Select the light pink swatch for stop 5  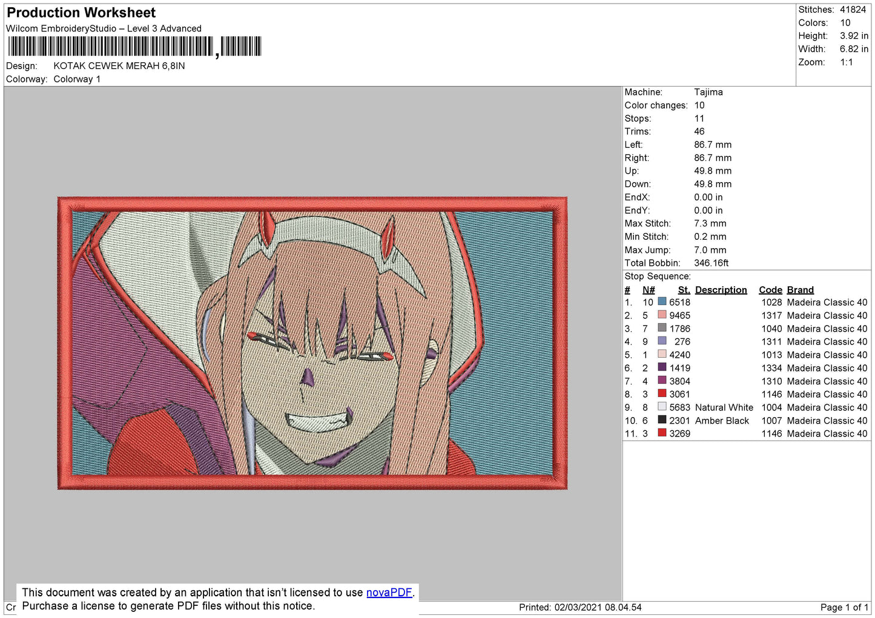662,354
